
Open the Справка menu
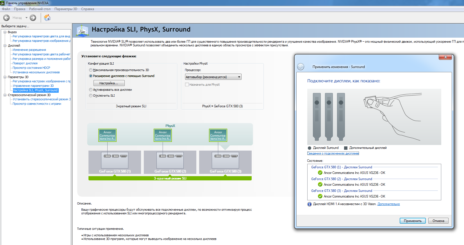coord(87,9)
